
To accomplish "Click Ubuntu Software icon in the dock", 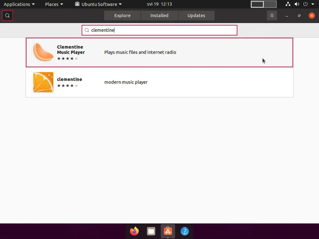I will pos(168,231).
